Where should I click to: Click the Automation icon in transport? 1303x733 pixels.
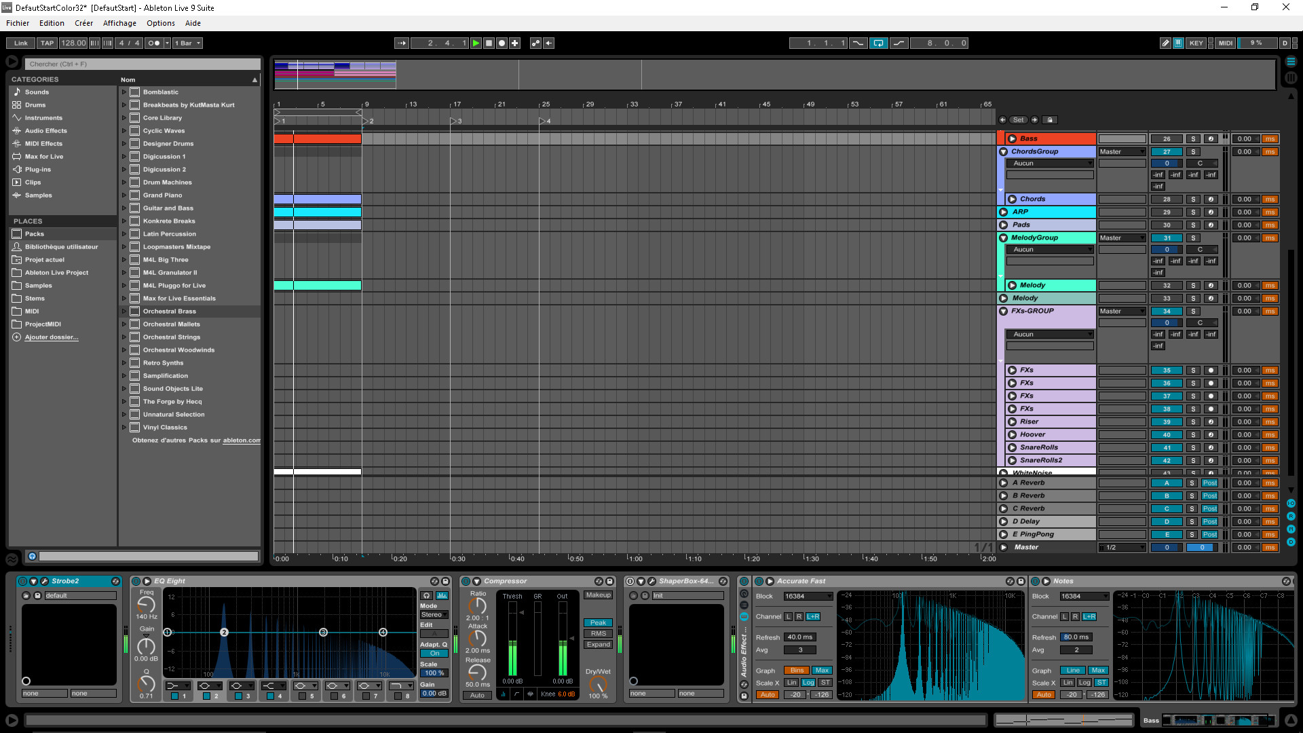[x=535, y=43]
